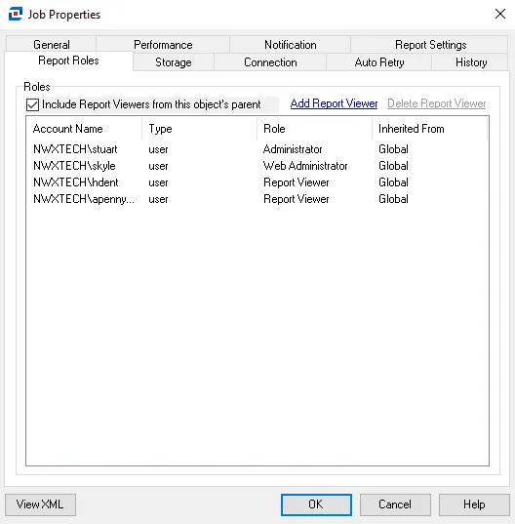
Task: Click Report Viewer role in apenny row
Action: pos(297,199)
